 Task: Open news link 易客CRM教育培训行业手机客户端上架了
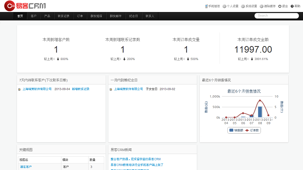click(137, 165)
